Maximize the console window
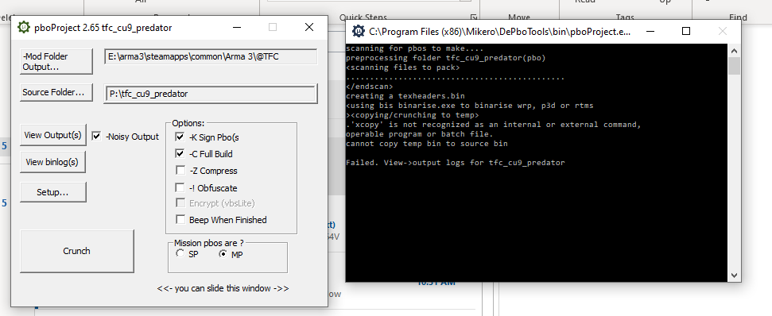The height and width of the screenshot is (316, 772). point(686,32)
